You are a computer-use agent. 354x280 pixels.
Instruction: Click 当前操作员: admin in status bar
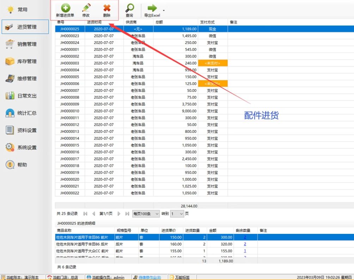(x=108, y=277)
